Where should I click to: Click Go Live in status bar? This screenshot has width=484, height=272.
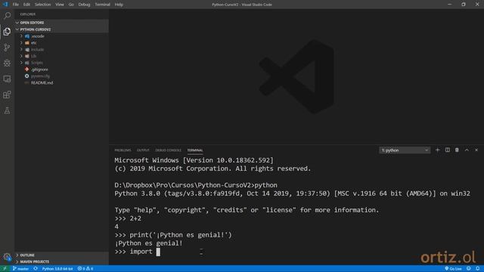[453, 269]
